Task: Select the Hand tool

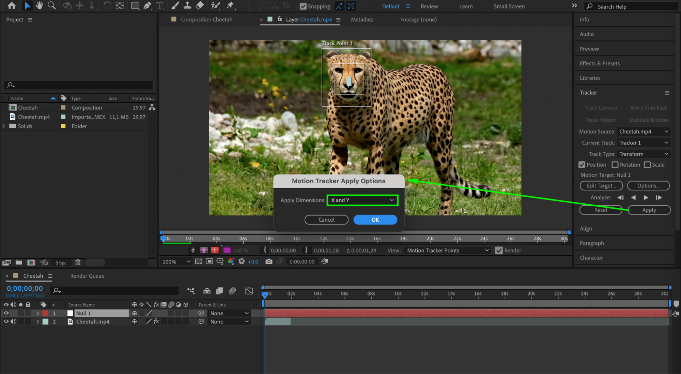Action: click(40, 5)
